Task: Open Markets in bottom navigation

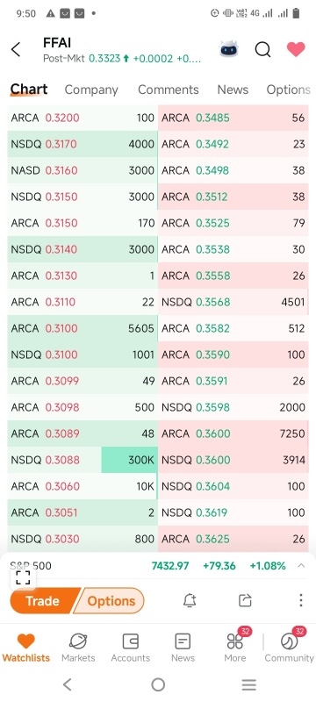Action: 78,648
